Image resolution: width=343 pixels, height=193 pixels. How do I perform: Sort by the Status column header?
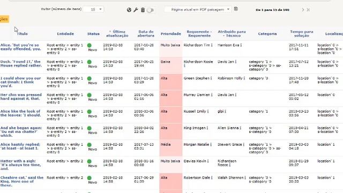(93, 34)
